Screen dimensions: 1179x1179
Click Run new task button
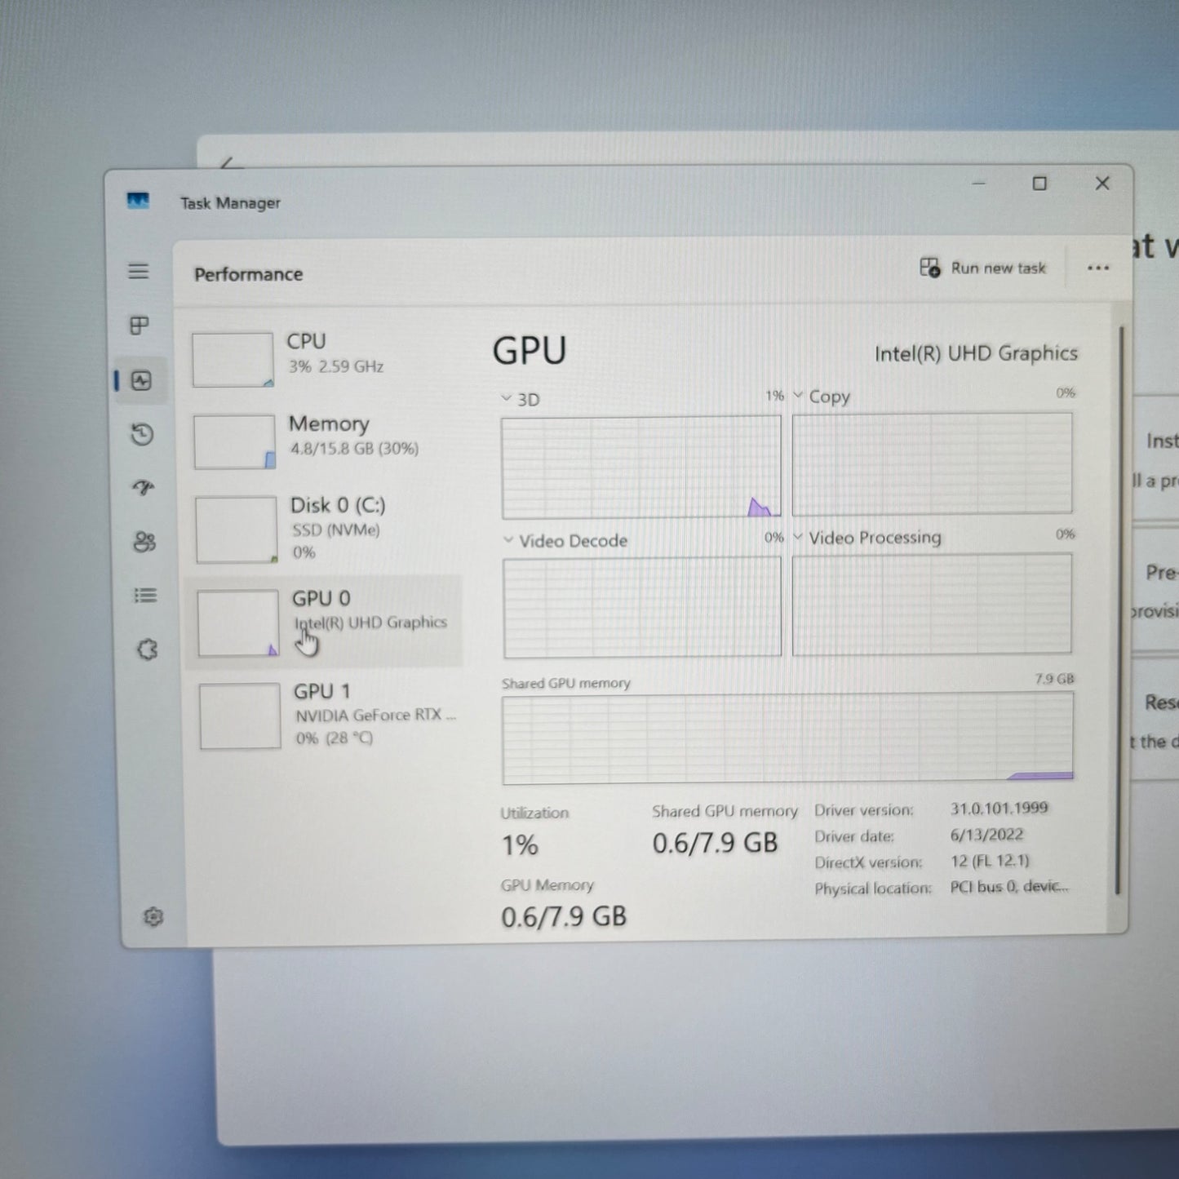[982, 268]
